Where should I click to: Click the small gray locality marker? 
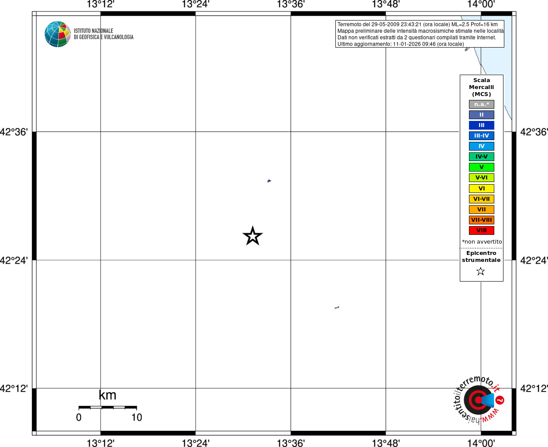[337, 308]
